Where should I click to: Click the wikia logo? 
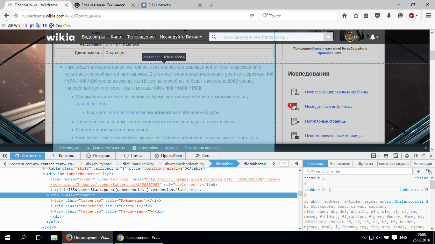pyautogui.click(x=61, y=37)
